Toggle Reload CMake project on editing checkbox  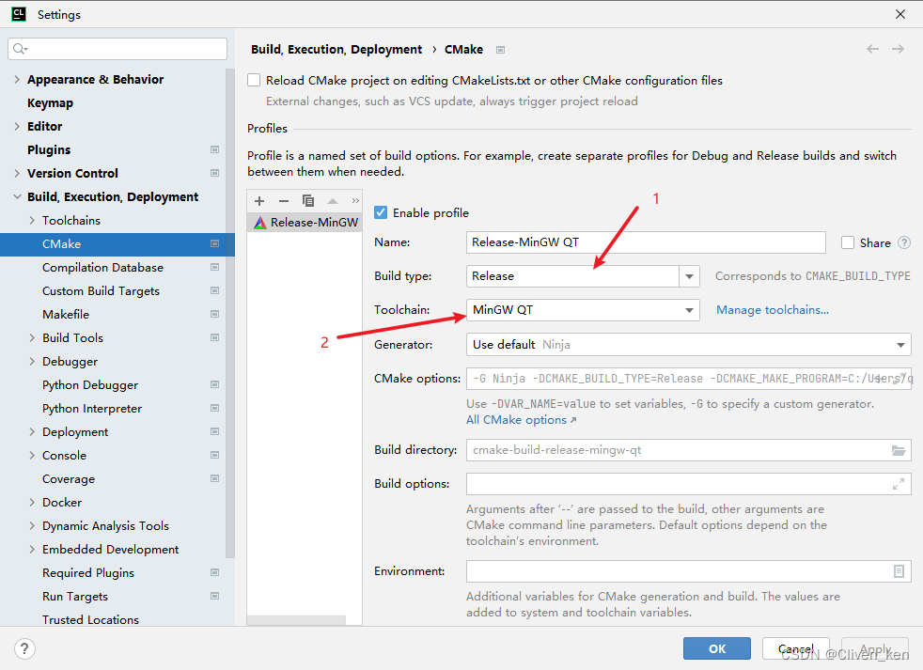254,80
